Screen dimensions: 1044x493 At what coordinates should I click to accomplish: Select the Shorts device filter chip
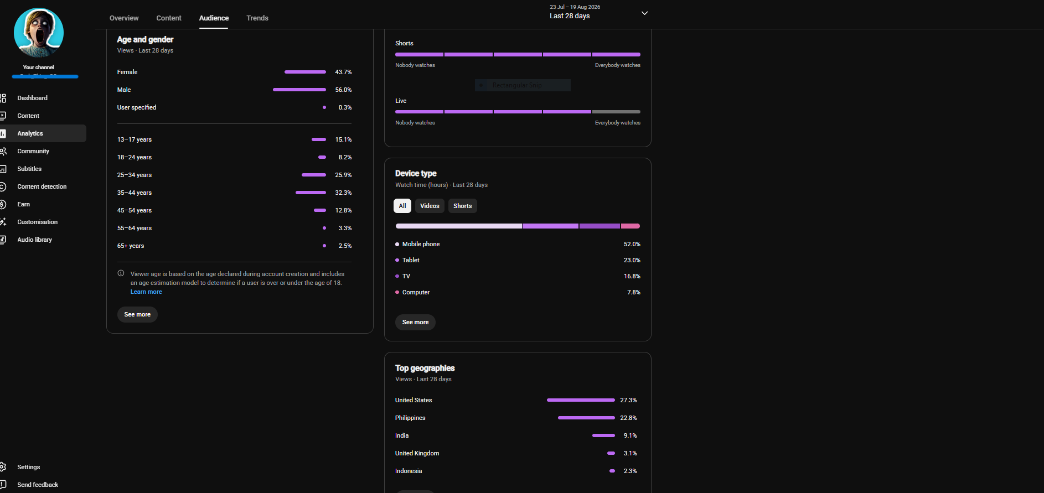(x=463, y=206)
